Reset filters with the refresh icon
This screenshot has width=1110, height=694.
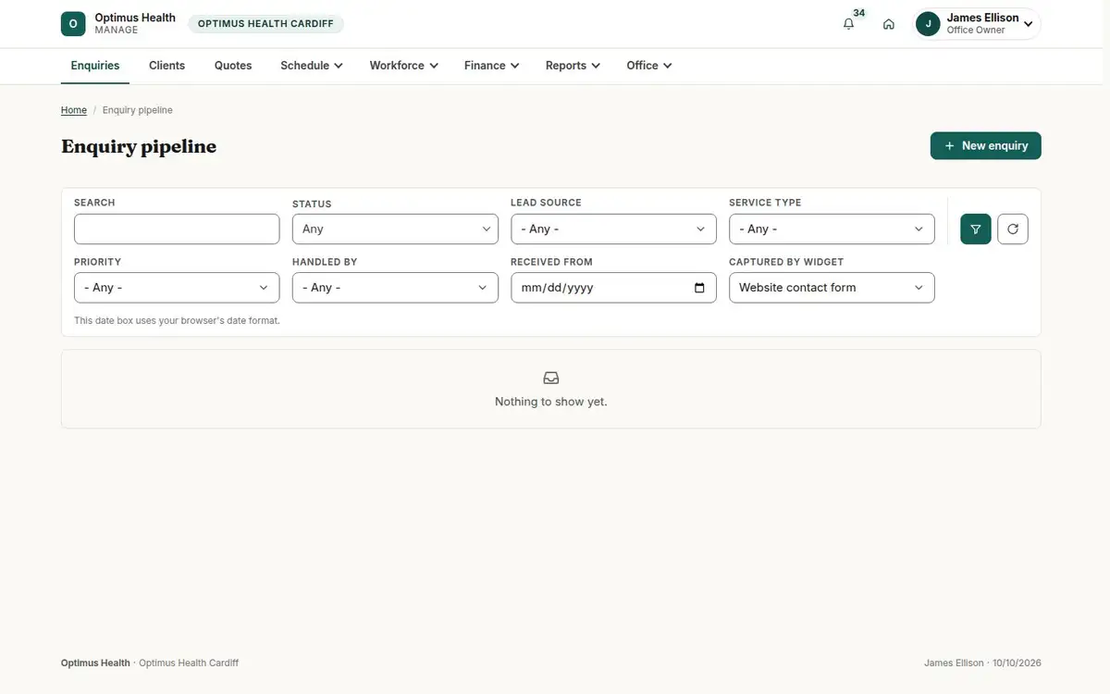[x=1013, y=229]
